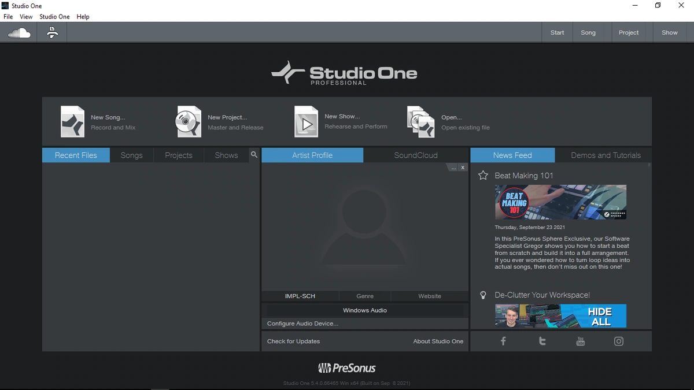Screen dimensions: 694x390
Task: Open artist profile options ellipsis button
Action: [x=453, y=168]
